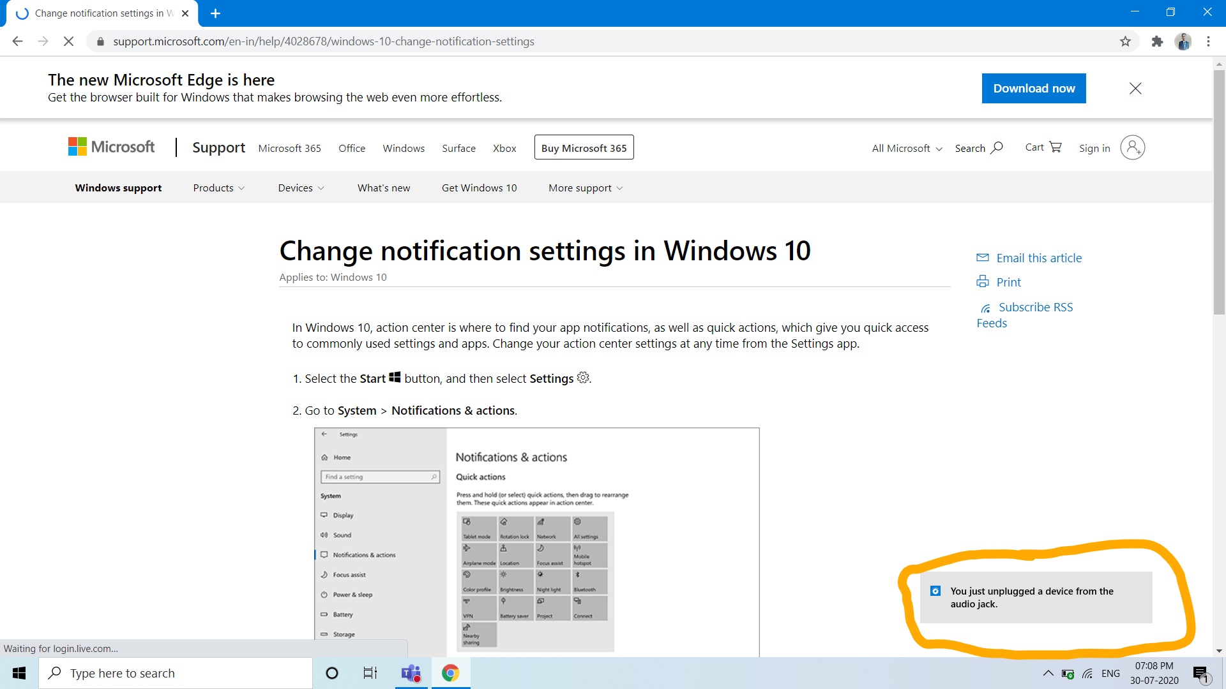Click Subscribe RSS Feeds
Screen dimensions: 1226x689
click(x=1025, y=315)
